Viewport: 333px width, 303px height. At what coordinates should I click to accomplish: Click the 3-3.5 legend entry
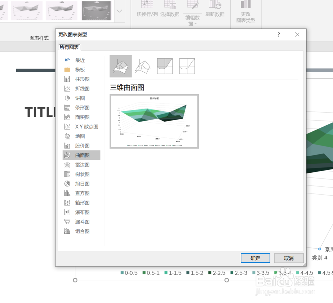(x=261, y=273)
